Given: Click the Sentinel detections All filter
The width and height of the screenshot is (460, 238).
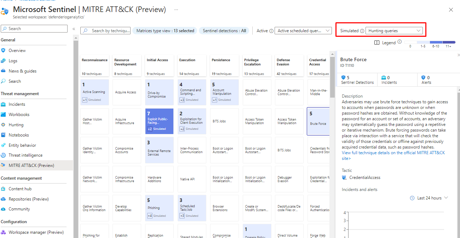Looking at the screenshot, I should click(x=224, y=31).
